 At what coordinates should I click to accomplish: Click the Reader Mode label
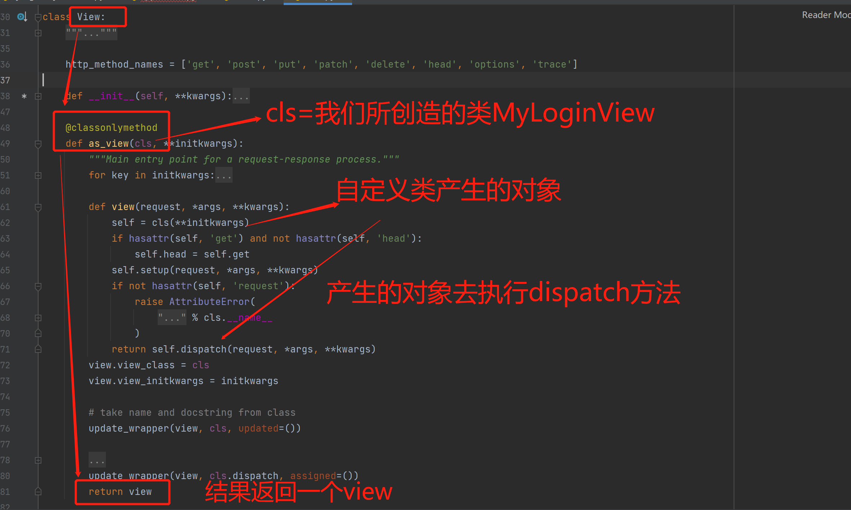tap(825, 15)
